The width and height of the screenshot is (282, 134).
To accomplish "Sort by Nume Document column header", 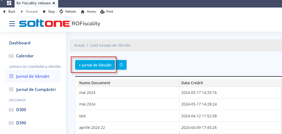I will point(95,83).
